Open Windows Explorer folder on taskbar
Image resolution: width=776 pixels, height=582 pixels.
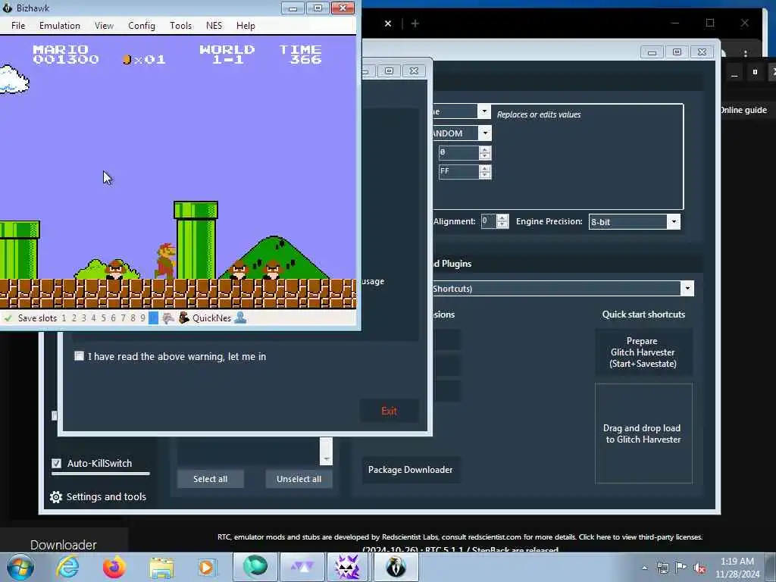[161, 568]
